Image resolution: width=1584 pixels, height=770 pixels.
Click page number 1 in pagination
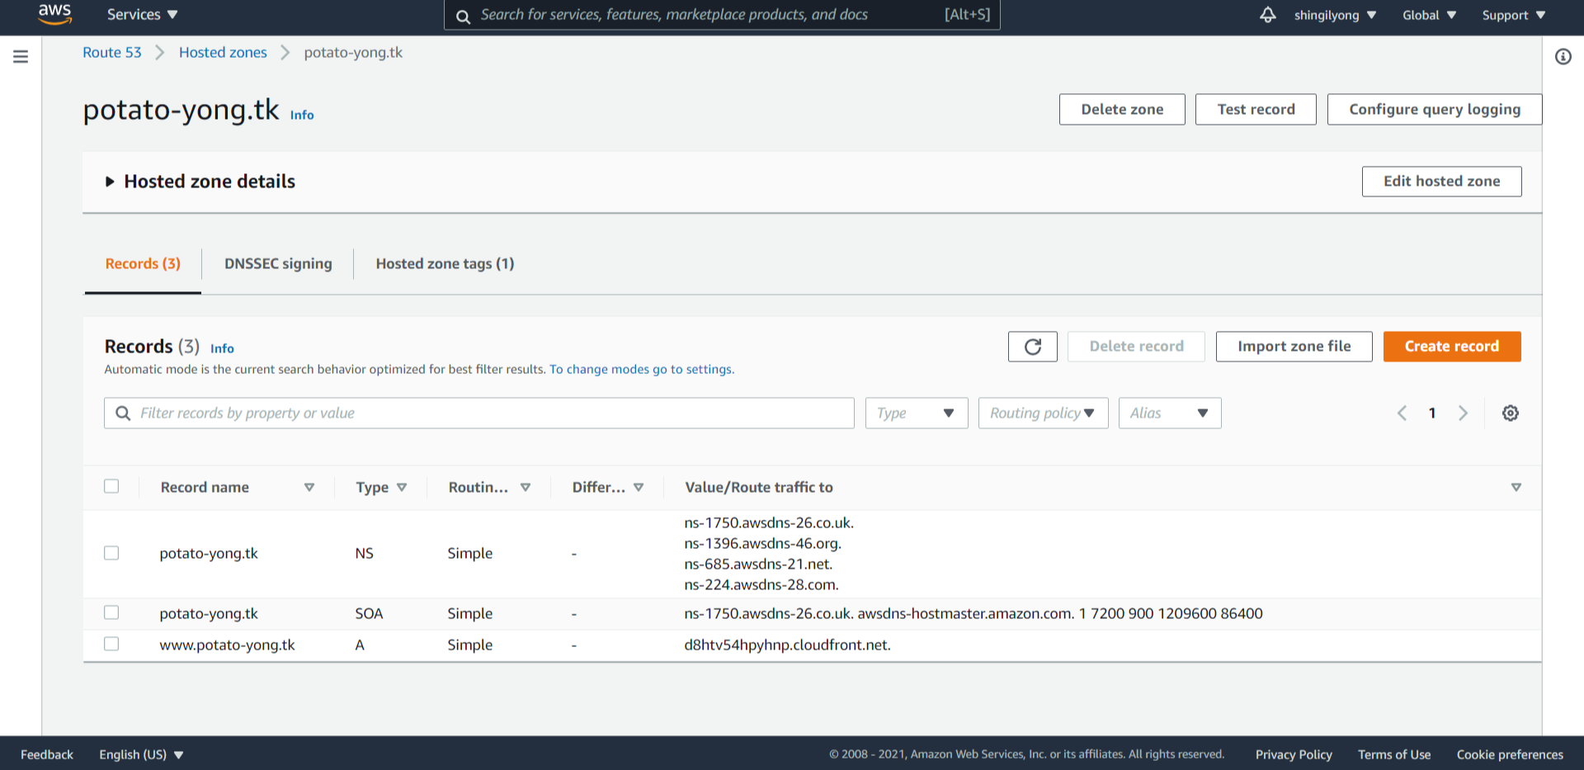[x=1432, y=413]
